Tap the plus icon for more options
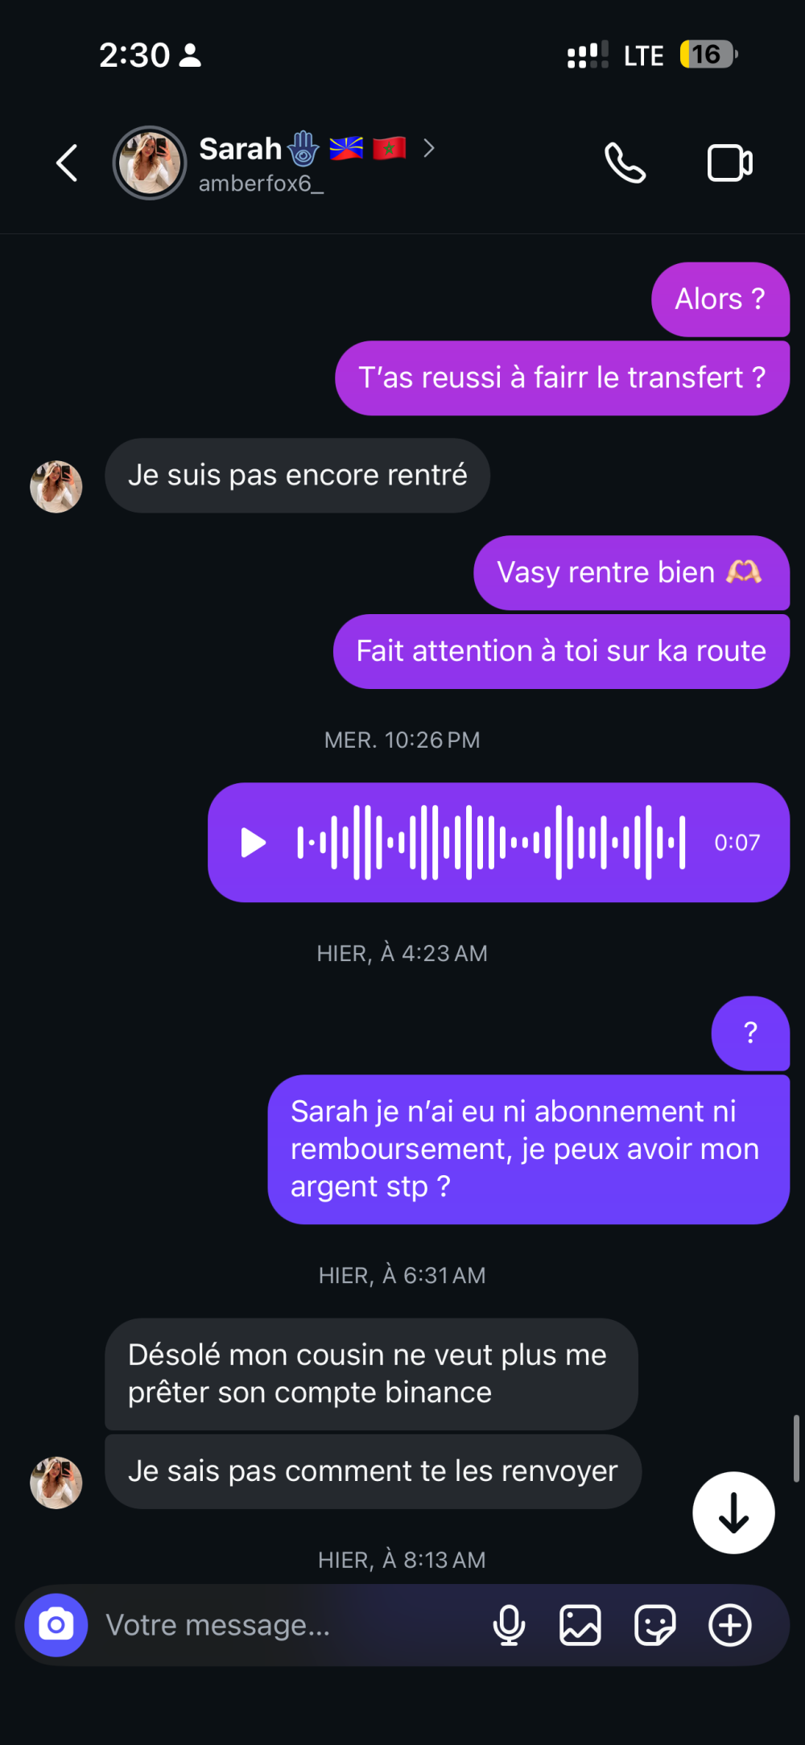 point(729,1625)
